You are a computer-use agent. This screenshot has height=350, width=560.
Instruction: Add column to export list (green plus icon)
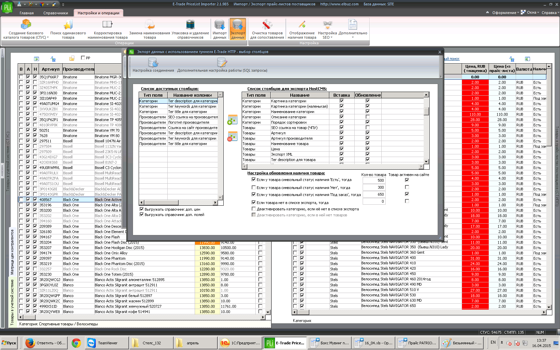[x=232, y=120]
